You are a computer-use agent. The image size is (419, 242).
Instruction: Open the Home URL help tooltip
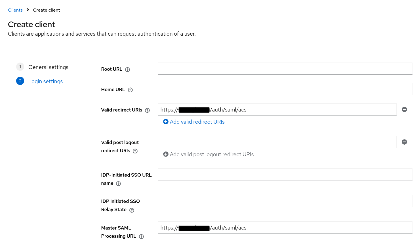point(130,90)
